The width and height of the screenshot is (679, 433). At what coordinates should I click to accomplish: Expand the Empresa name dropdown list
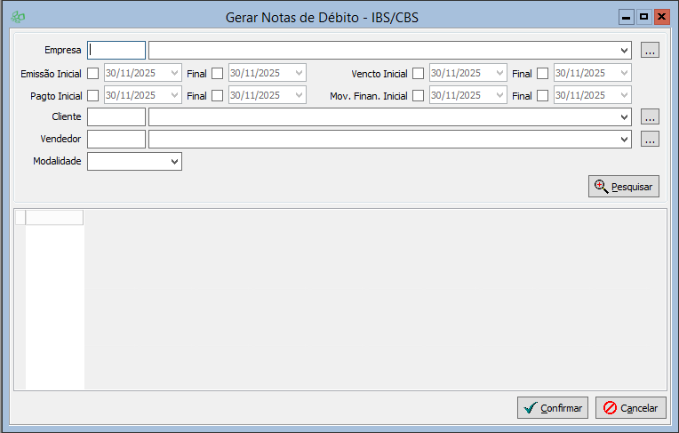pyautogui.click(x=624, y=51)
